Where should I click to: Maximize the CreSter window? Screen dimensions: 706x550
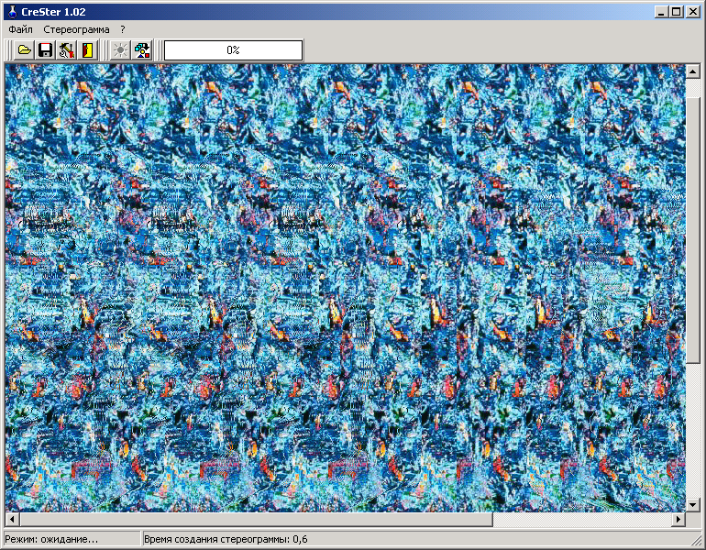click(677, 12)
